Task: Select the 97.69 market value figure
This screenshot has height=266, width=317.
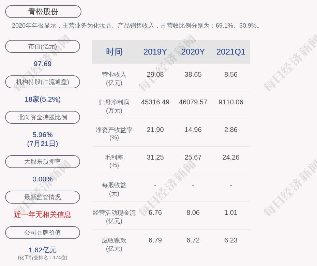Action: tap(43, 64)
